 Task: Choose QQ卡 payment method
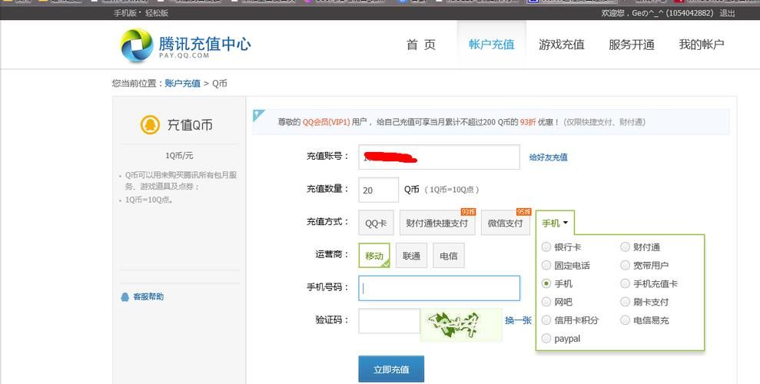coord(376,223)
